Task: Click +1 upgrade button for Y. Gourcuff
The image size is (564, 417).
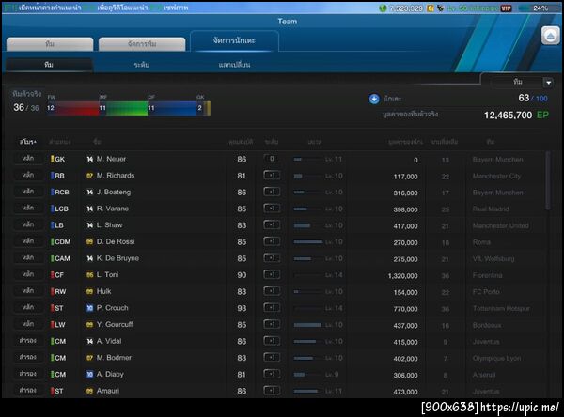Action: (272, 324)
